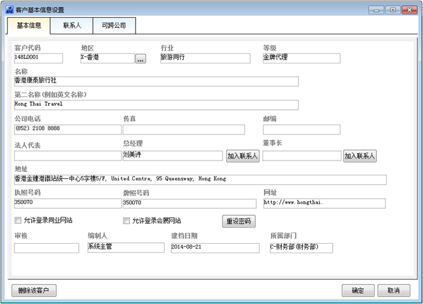Switch to the 联系人 tab
Screen dimensions: 423x304
71,26
